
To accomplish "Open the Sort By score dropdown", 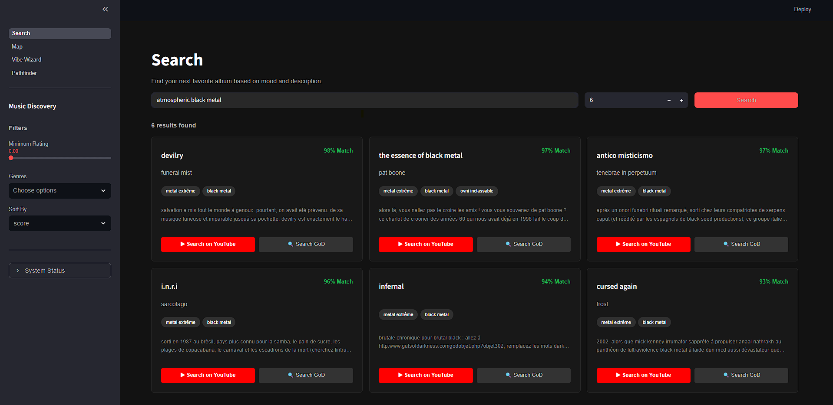I will 59,223.
